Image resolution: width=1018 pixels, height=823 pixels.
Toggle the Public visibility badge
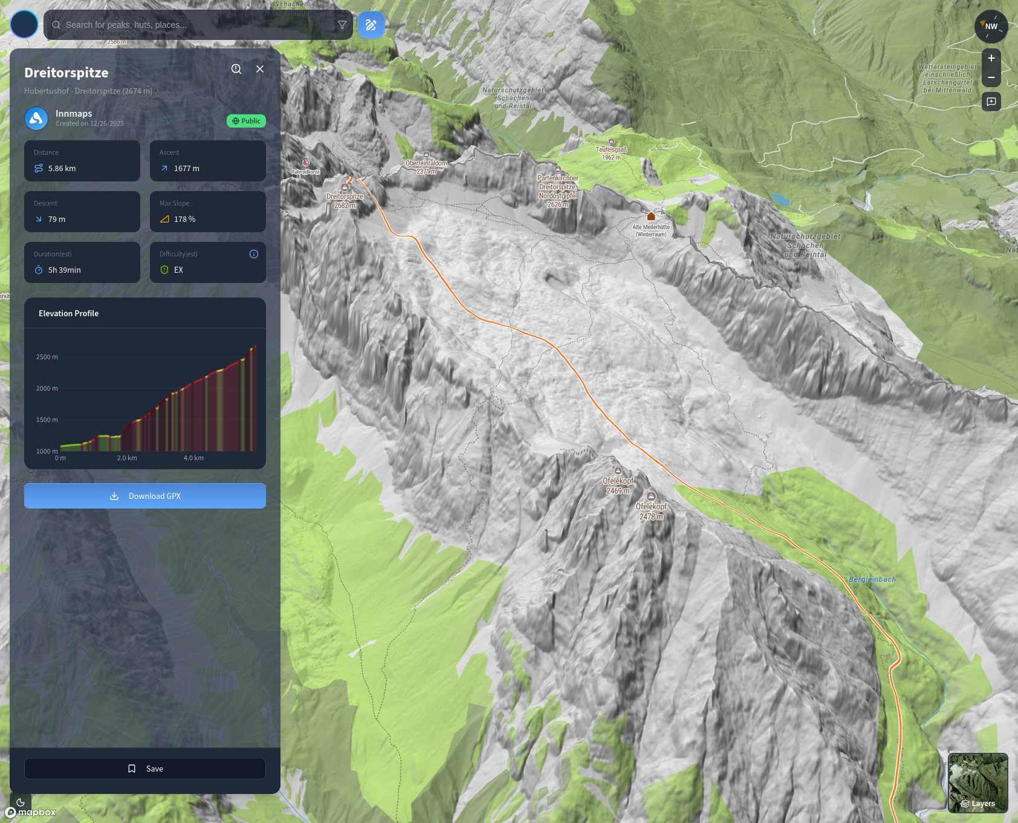click(x=245, y=121)
